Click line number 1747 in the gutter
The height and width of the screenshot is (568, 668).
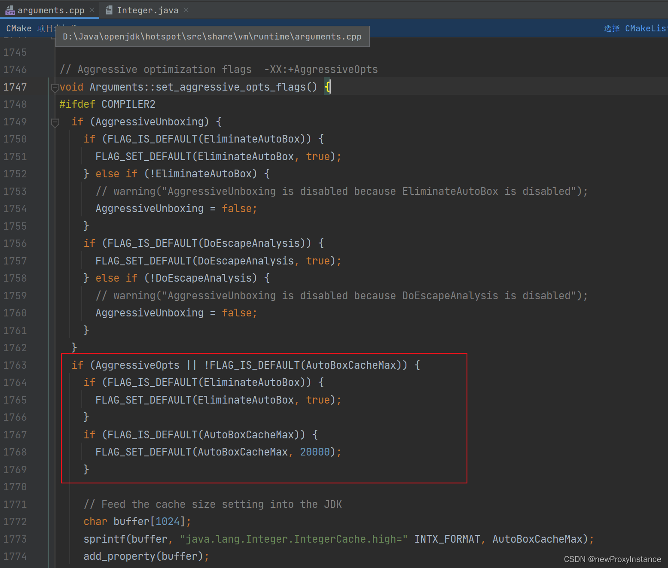click(15, 87)
